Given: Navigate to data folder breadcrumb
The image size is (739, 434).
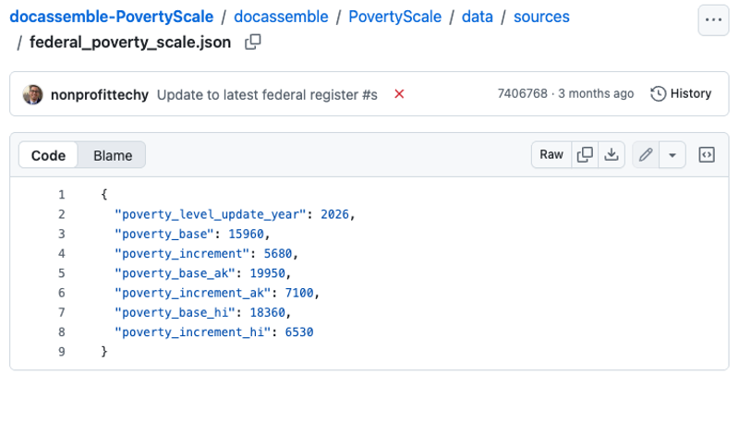Looking at the screenshot, I should (x=477, y=17).
